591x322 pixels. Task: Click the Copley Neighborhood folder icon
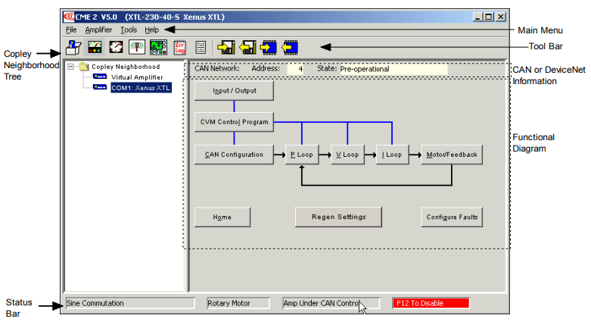(x=84, y=67)
